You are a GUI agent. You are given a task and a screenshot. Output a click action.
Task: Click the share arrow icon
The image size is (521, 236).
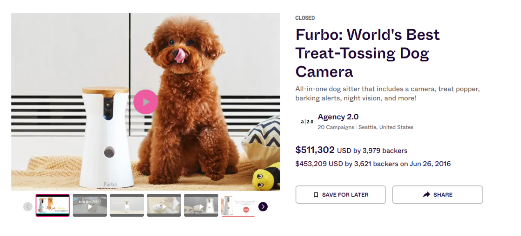click(427, 195)
